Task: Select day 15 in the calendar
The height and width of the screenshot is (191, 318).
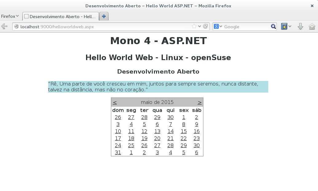Action: (x=183, y=131)
